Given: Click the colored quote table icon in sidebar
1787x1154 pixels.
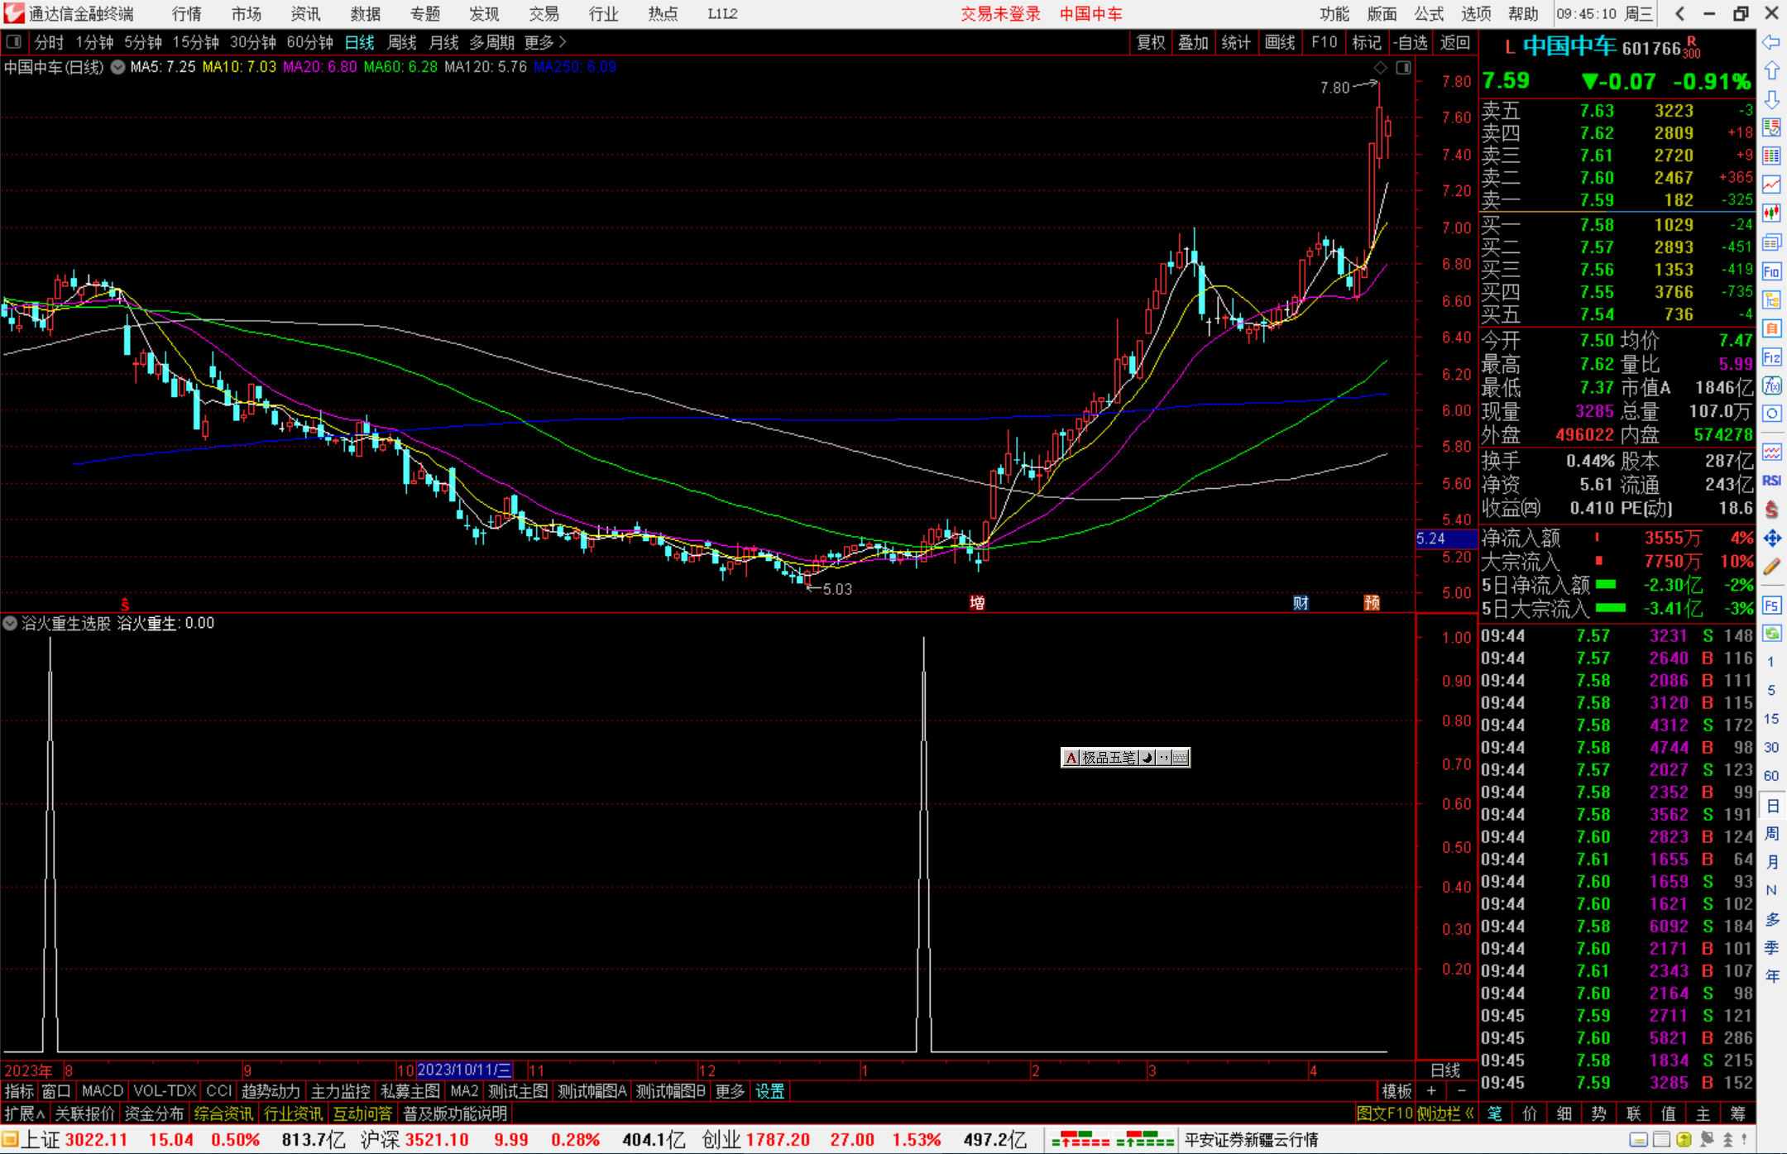Looking at the screenshot, I should [x=1771, y=156].
